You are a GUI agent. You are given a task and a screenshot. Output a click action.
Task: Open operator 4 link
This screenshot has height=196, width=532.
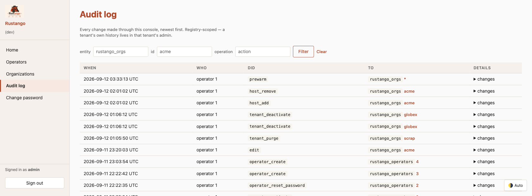pos(417,162)
